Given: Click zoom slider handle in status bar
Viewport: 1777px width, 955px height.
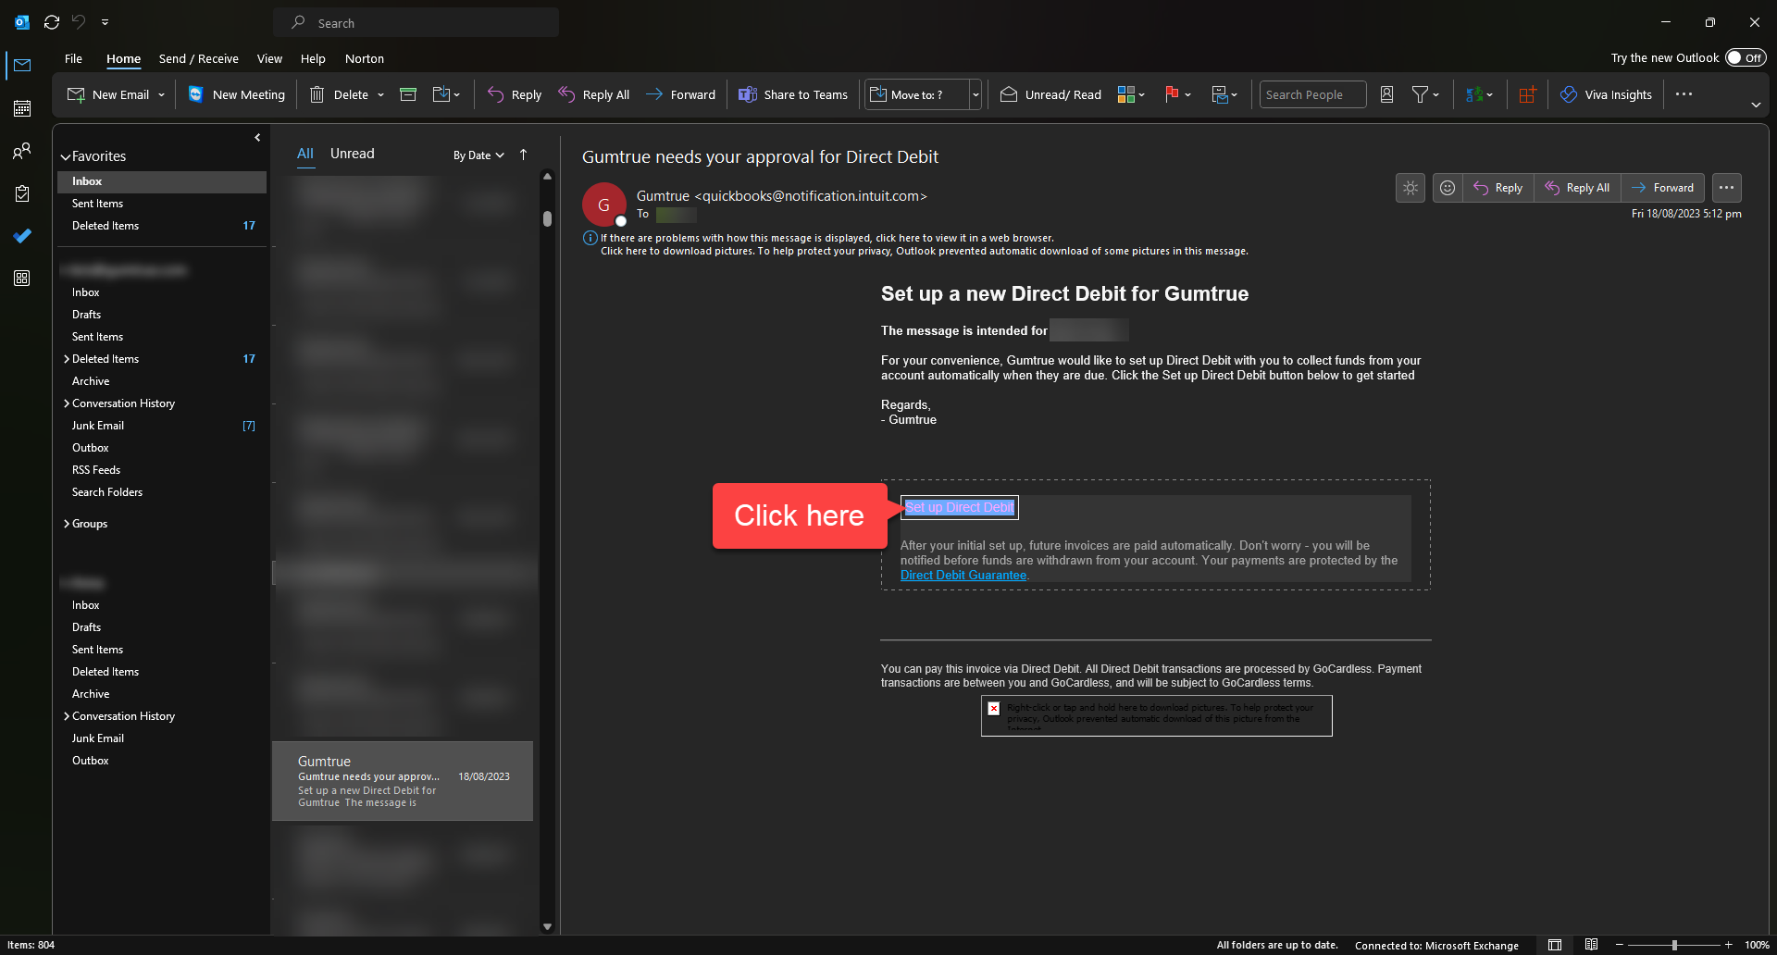Looking at the screenshot, I should [x=1674, y=945].
